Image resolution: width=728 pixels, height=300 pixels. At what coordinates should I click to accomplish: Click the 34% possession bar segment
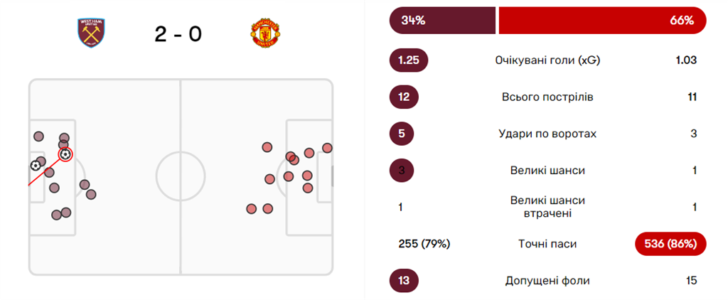[x=441, y=21]
